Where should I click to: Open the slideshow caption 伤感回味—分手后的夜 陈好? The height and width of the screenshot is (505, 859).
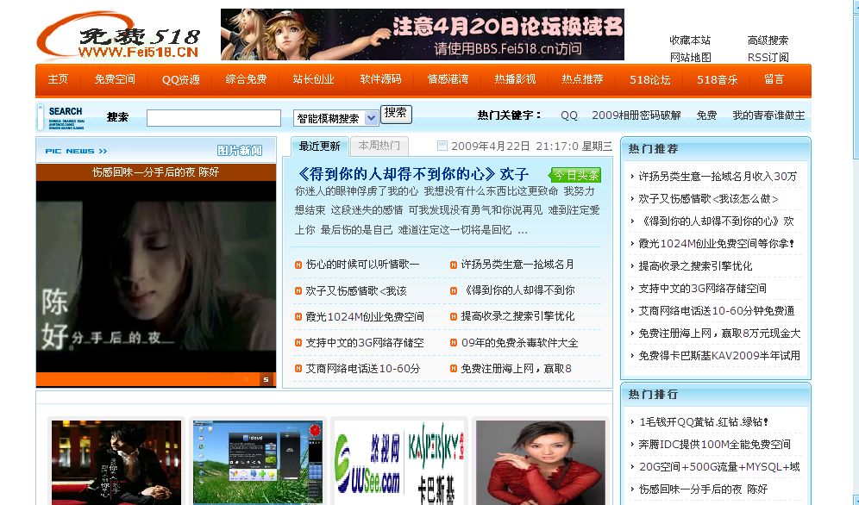coord(155,171)
